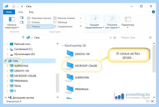The height and width of the screenshot is (107, 159).
Task: Select Сеть in navigation tree
Action: point(15,61)
